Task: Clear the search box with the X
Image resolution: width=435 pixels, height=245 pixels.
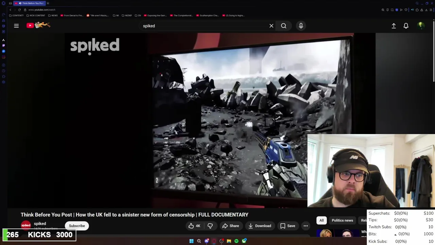Action: tap(271, 26)
